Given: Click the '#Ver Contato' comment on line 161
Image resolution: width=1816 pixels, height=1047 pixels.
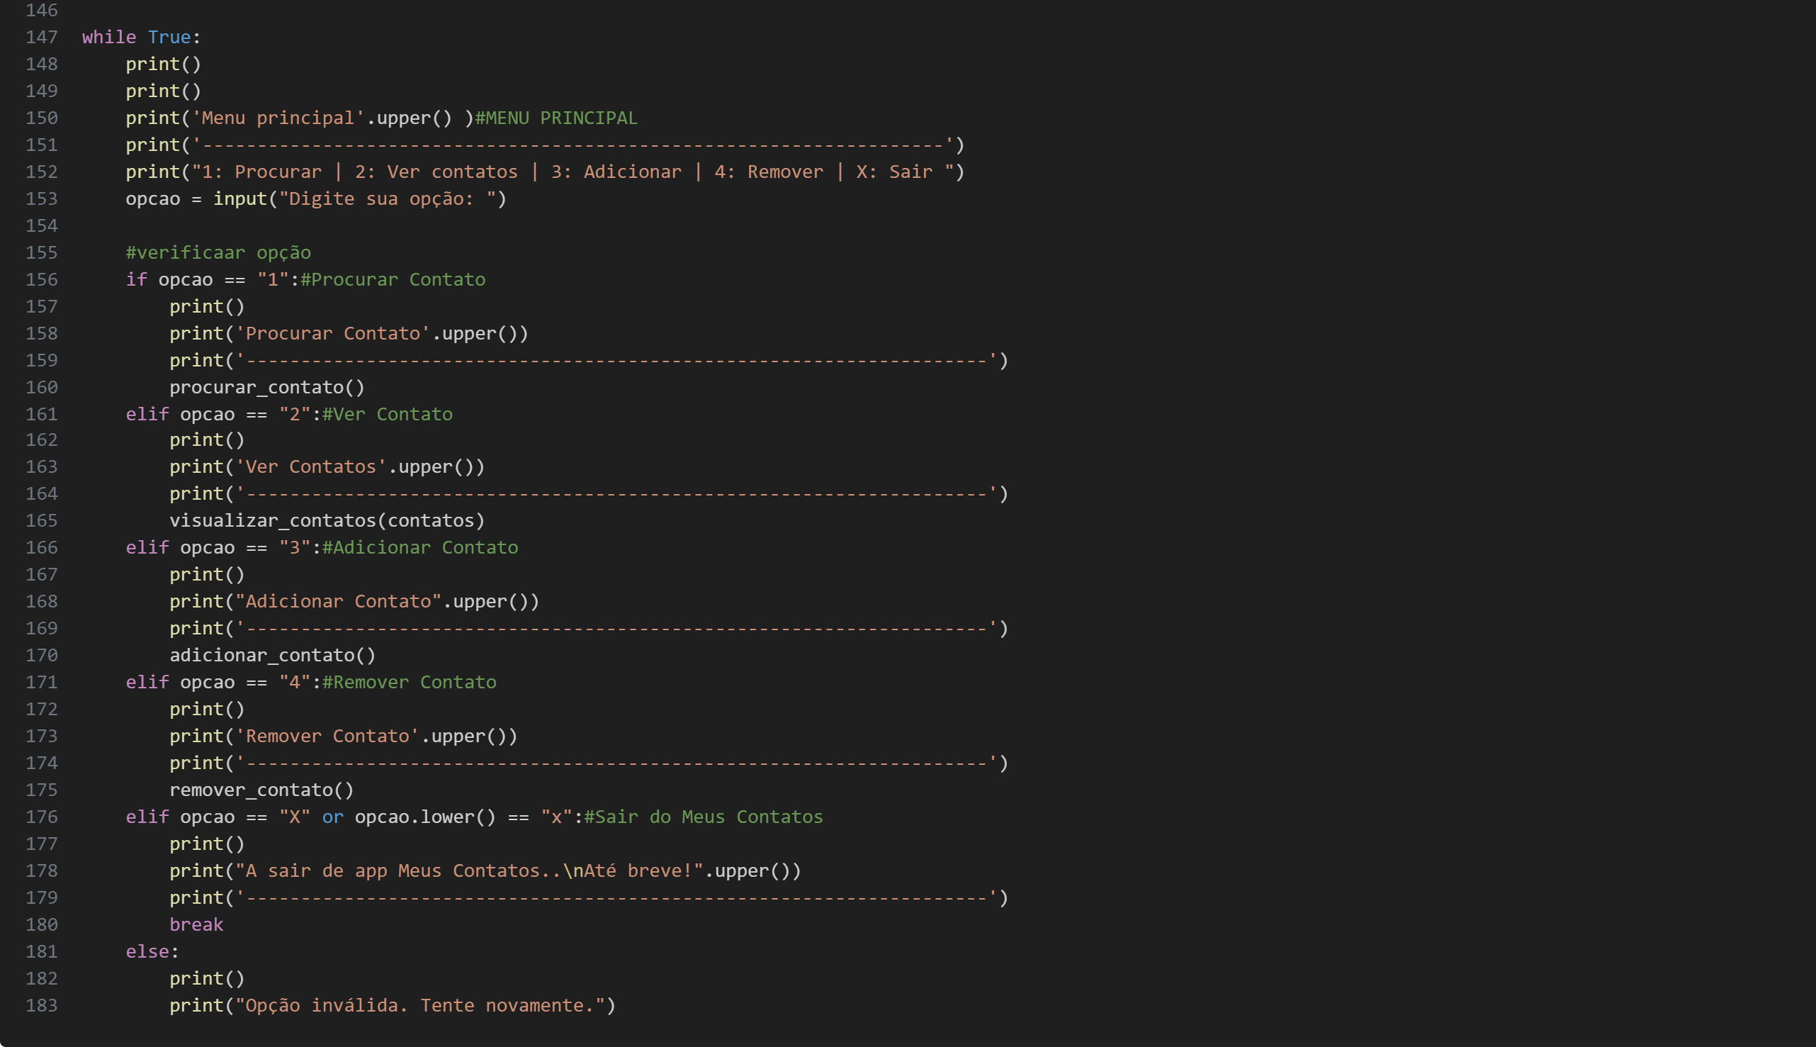Looking at the screenshot, I should [x=388, y=414].
